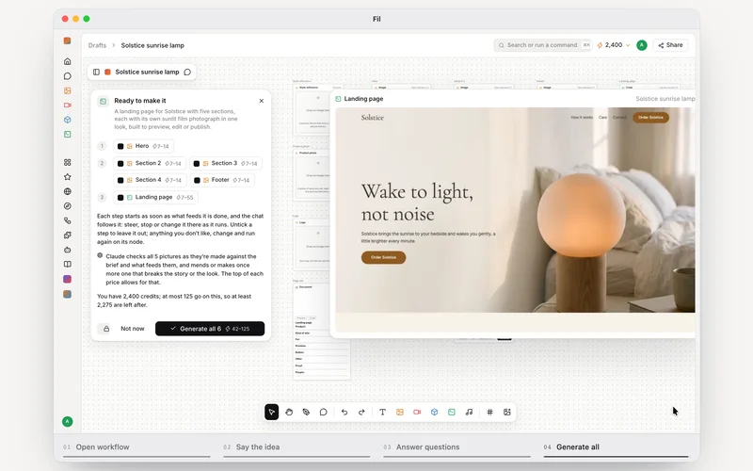753x471 pixels.
Task: Open Home in the left sidebar
Action: click(x=67, y=61)
